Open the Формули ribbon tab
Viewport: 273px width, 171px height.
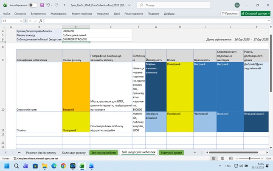pyautogui.click(x=103, y=13)
